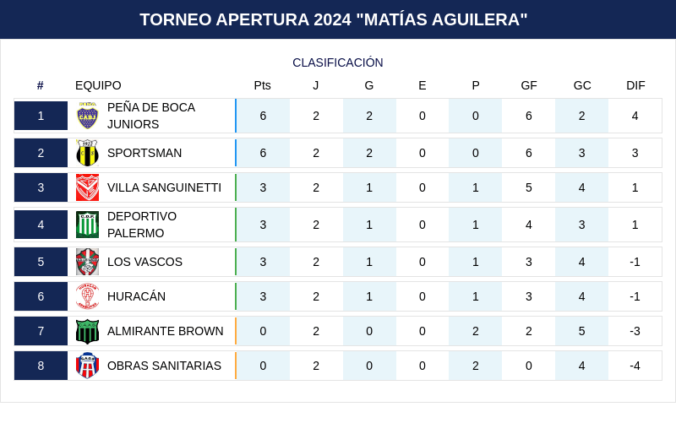Click the Los Vascos club crest

[x=88, y=262]
